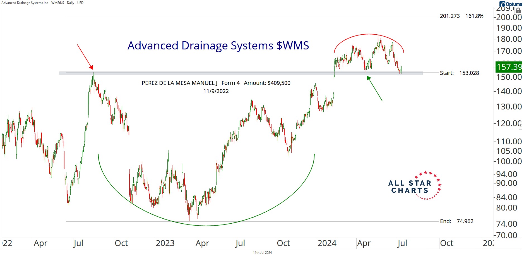Image resolution: width=524 pixels, height=258 pixels.
Task: Select the Advanced Drainage Systems $WMS title text
Action: tap(218, 46)
